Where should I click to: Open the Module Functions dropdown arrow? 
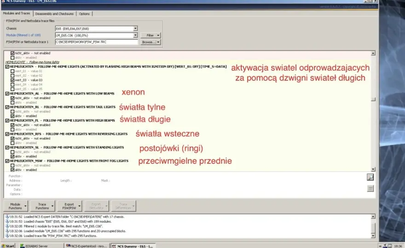point(25,206)
